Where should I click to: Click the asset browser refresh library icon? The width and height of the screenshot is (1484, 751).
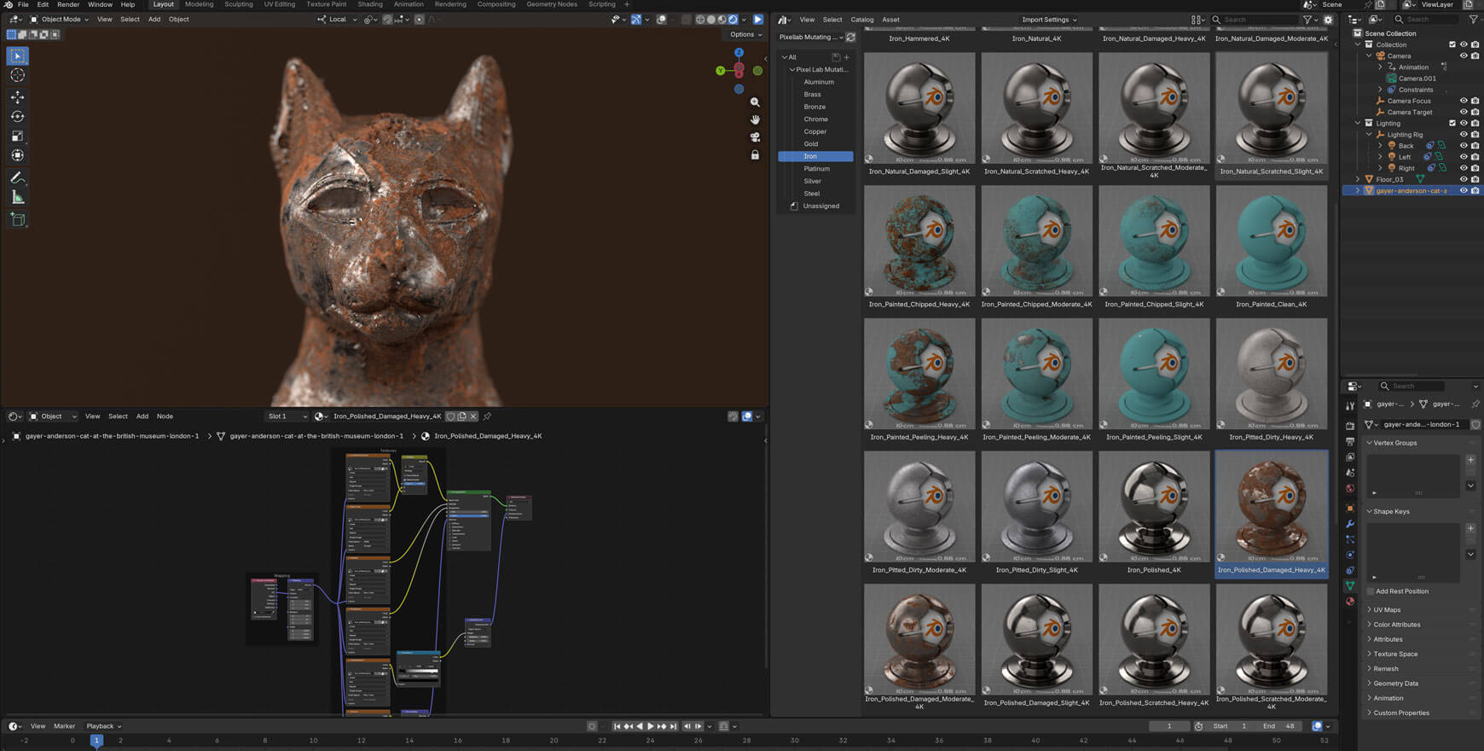tap(850, 38)
